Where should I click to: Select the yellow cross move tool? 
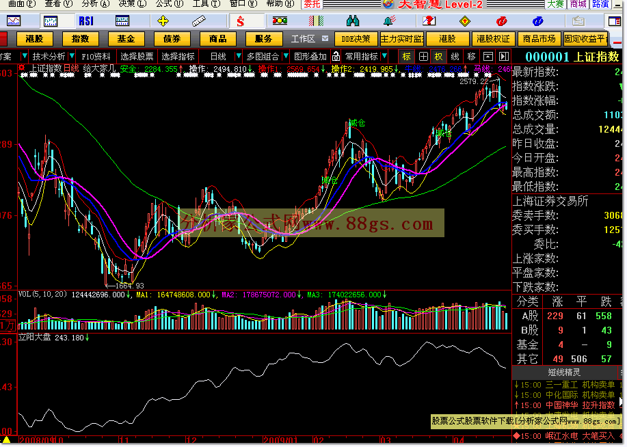(163, 21)
